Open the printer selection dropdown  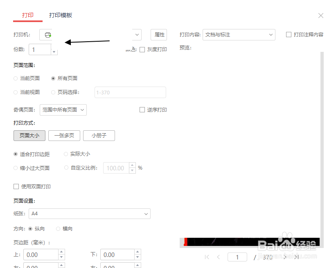(x=136, y=35)
